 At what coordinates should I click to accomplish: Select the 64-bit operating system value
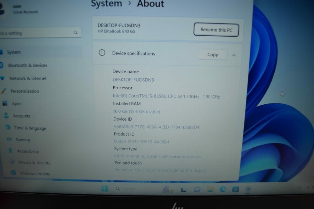(158, 156)
